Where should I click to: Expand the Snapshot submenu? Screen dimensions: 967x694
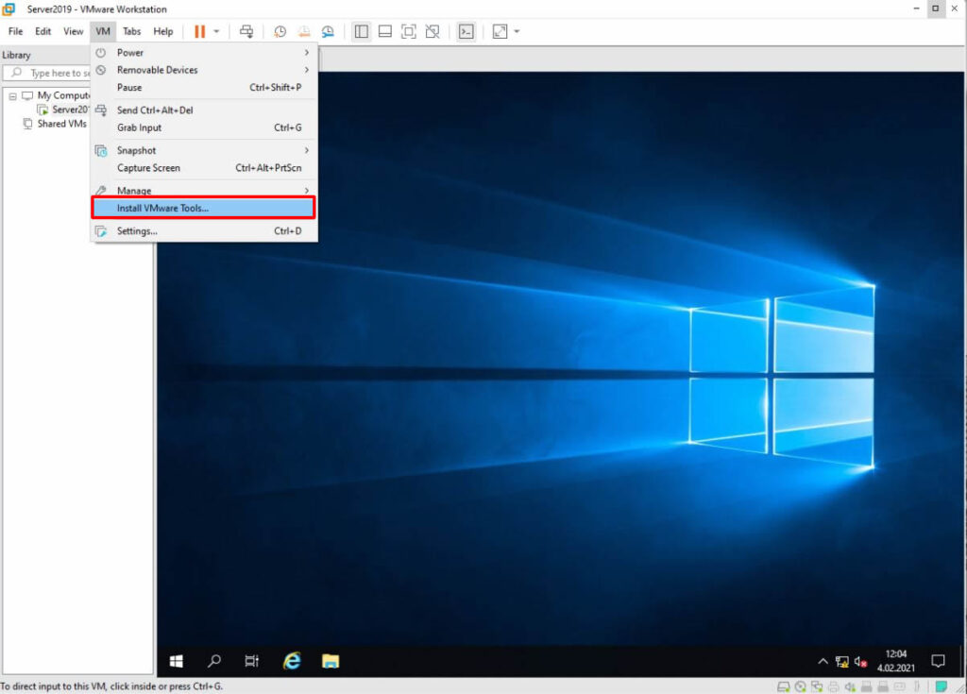204,150
